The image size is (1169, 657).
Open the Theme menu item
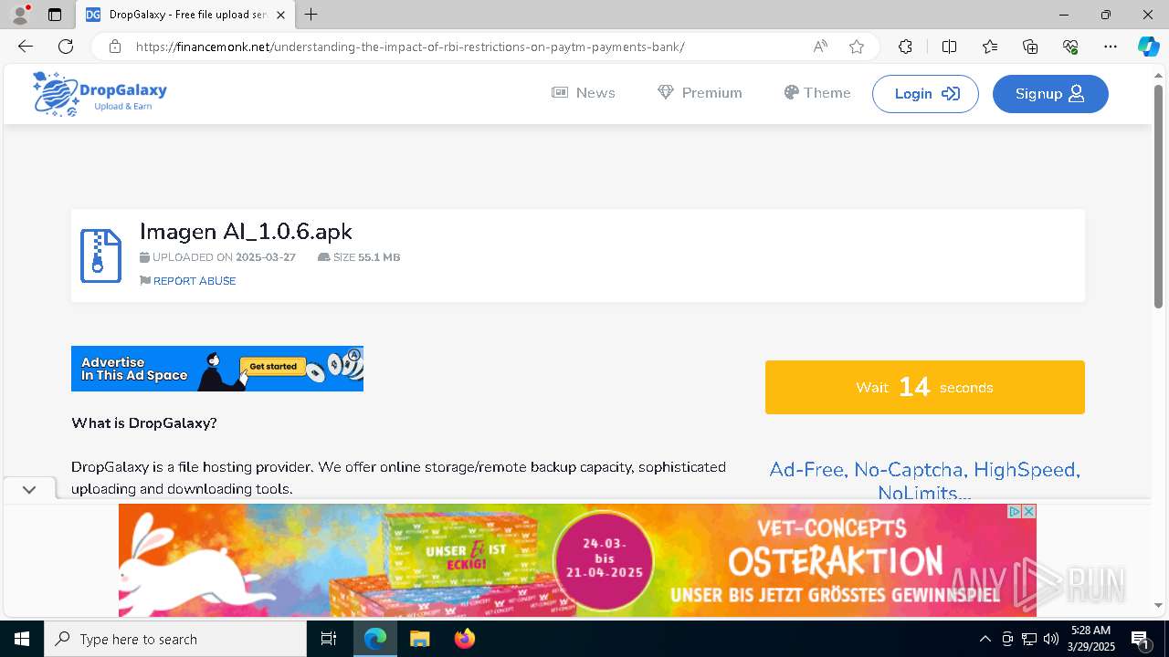coord(817,93)
